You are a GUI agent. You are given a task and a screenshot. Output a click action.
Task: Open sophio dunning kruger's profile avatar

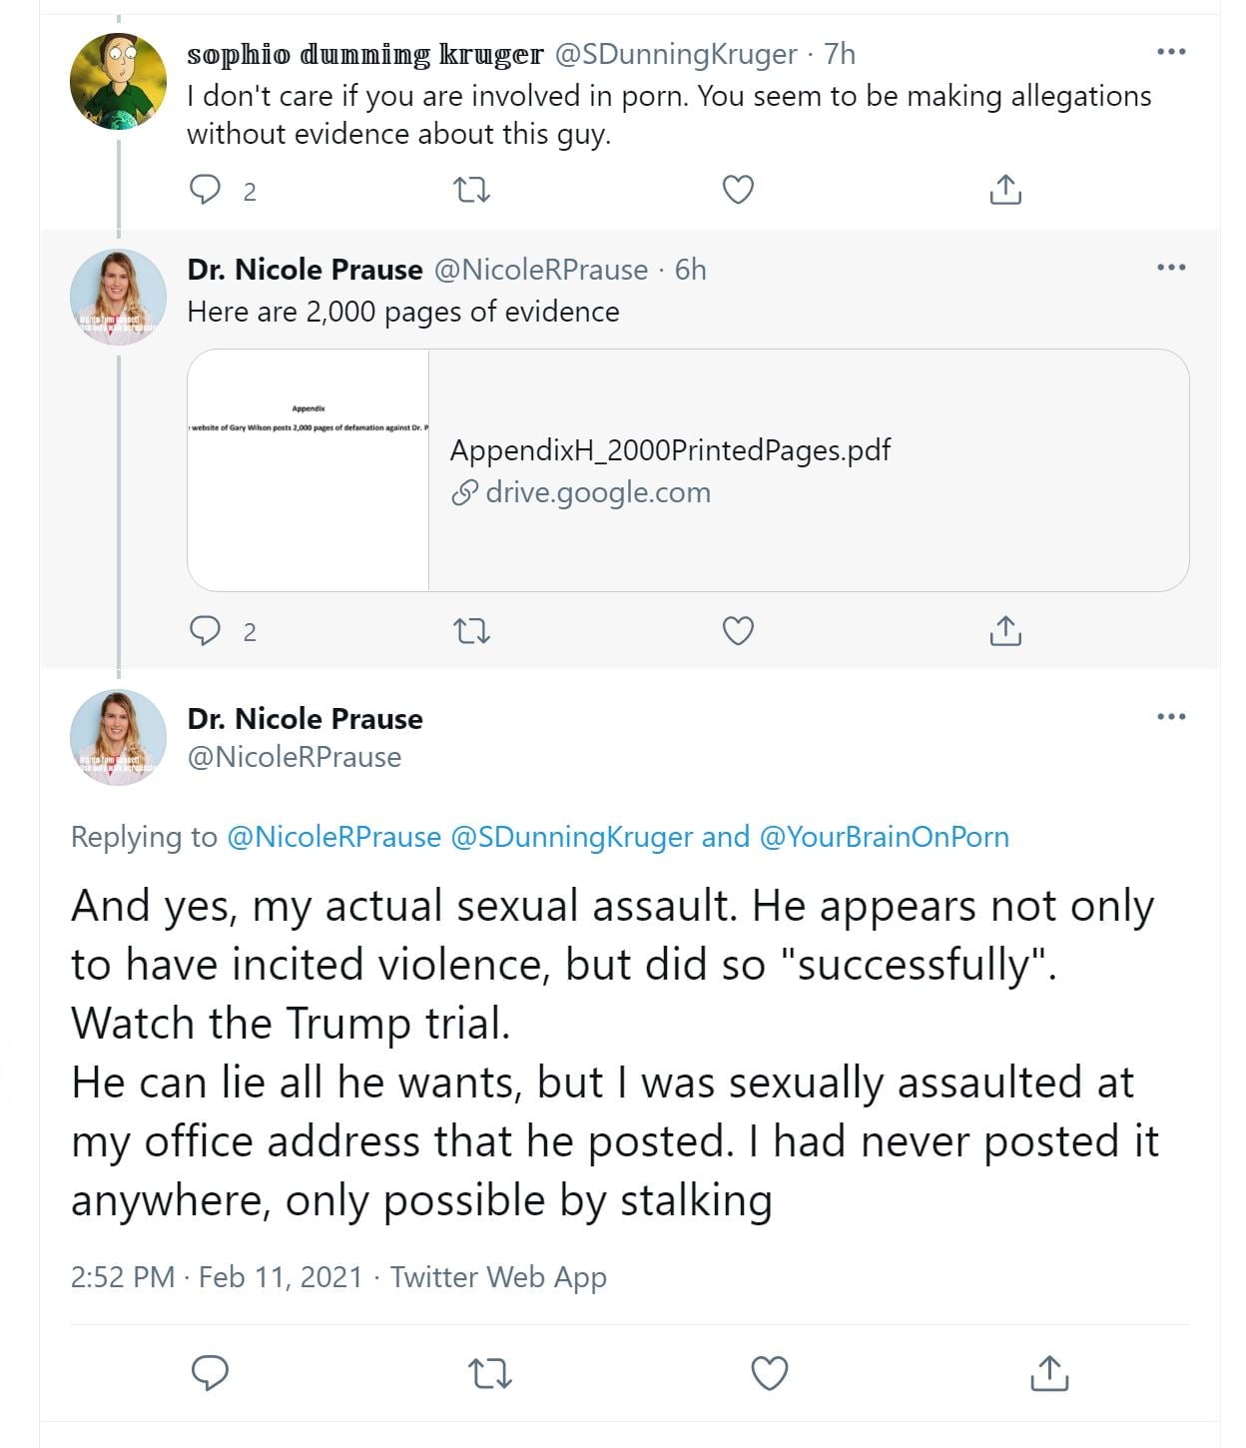(118, 81)
